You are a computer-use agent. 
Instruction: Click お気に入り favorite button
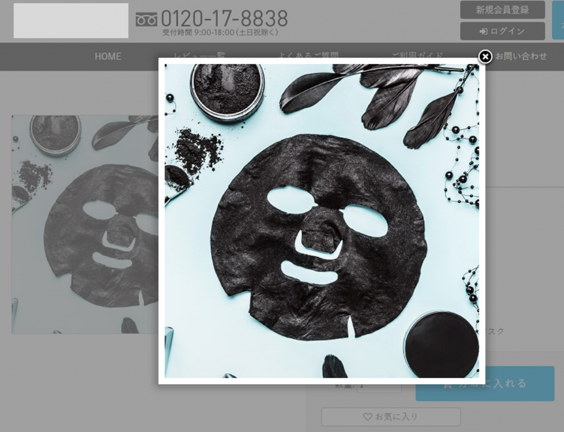coord(391,417)
